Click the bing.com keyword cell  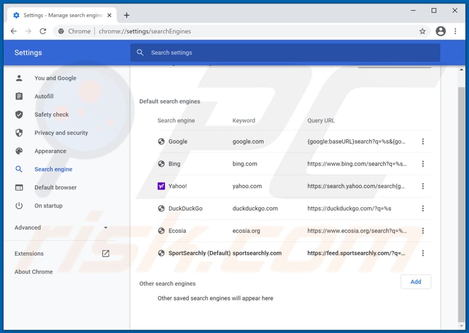point(245,164)
